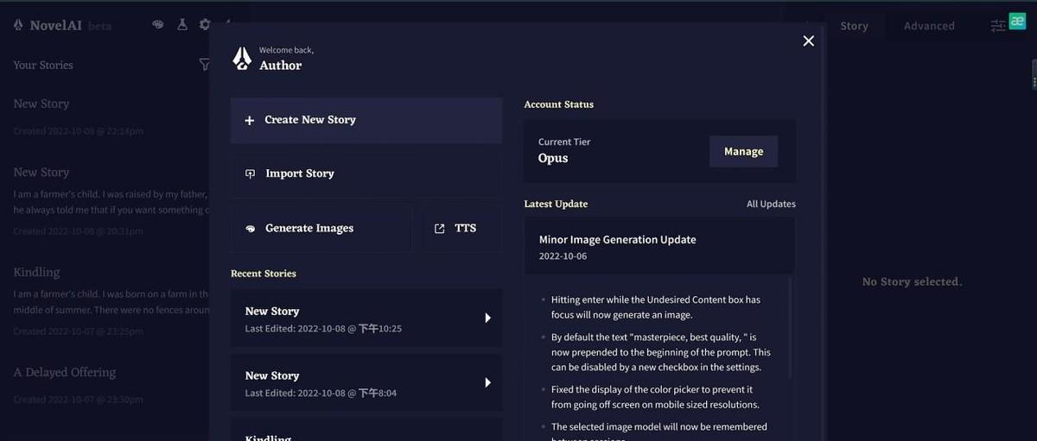This screenshot has height=441, width=1037.
Task: Open the TTS external link
Action: click(x=462, y=229)
